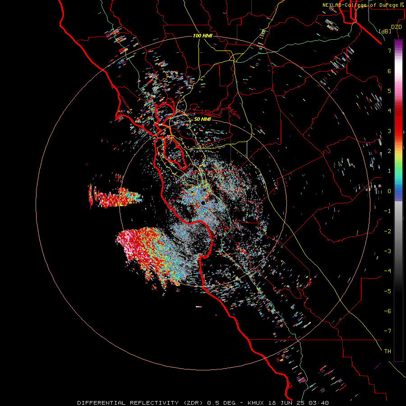Viewport: 406px width, 406px height.
Task: Click the 7 value on the color scale
Action: click(x=389, y=51)
